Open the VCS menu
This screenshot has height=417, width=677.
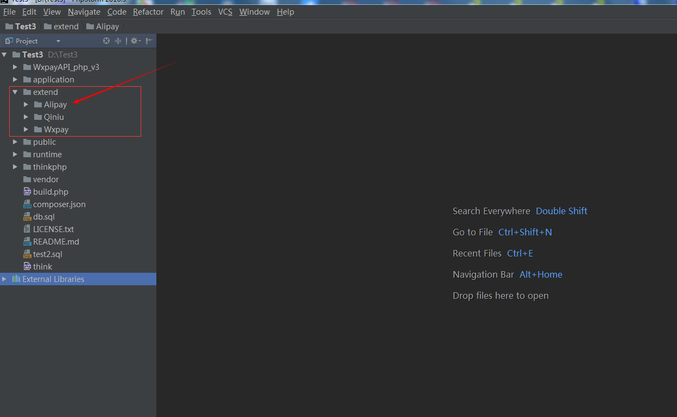coord(225,11)
